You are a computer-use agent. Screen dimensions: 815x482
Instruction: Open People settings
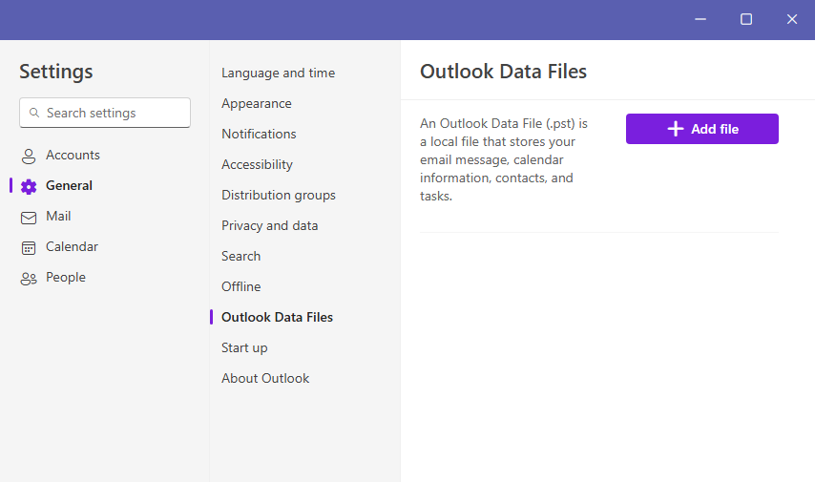[66, 277]
